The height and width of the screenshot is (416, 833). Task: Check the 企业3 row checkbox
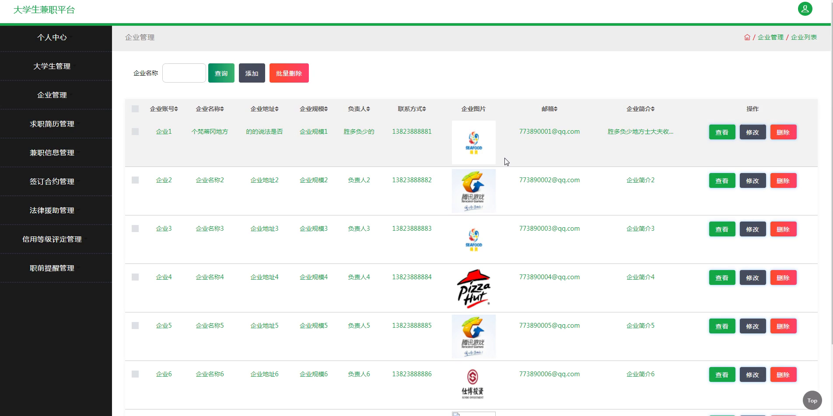(135, 229)
